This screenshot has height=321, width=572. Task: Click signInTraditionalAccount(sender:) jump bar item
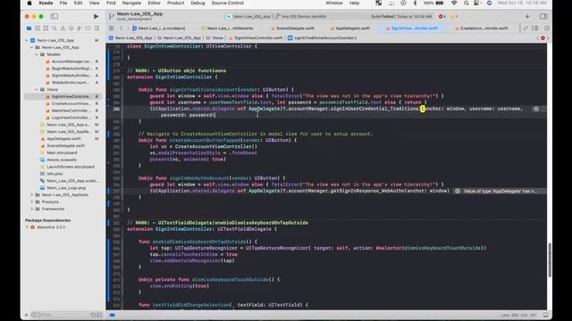point(323,37)
